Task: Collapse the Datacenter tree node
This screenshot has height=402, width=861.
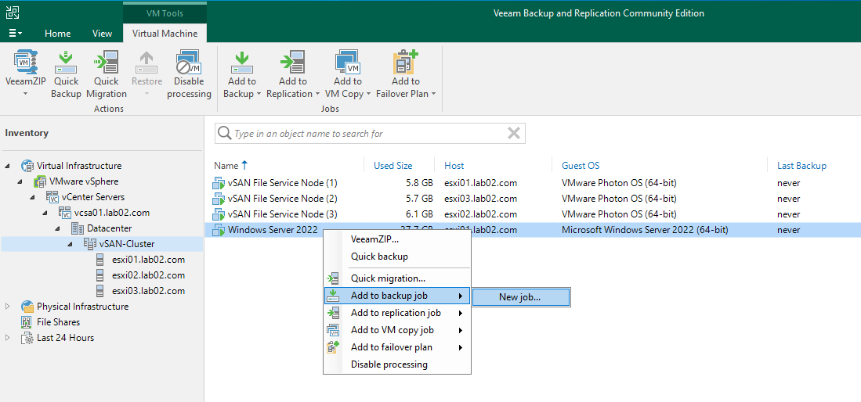Action: pos(58,228)
